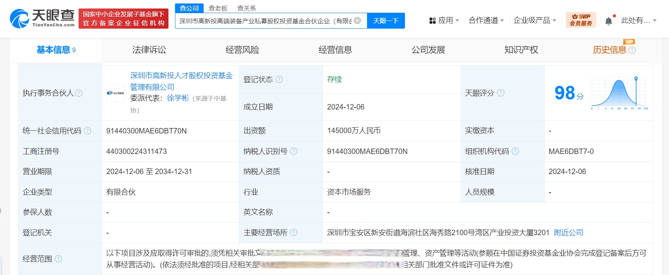Click the partner company logo thumbnail
This screenshot has width=669, height=275.
coord(115,93)
